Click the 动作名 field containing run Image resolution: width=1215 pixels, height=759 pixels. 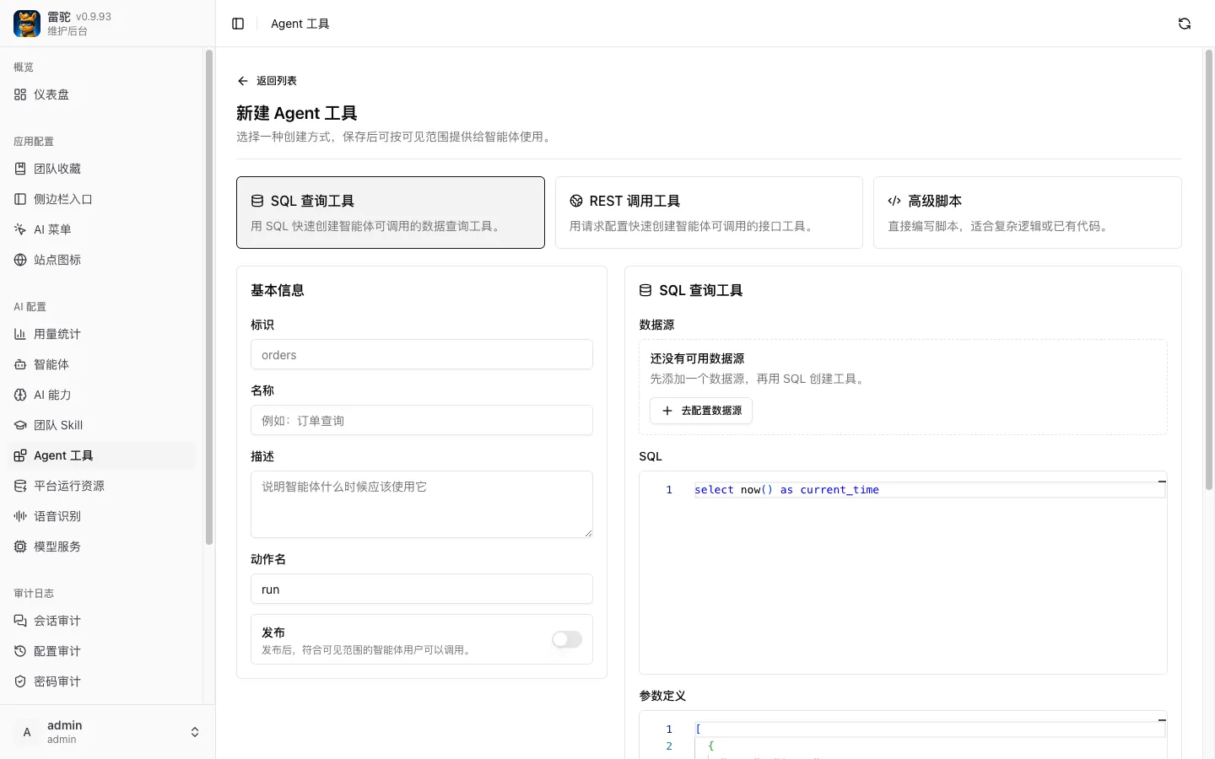(422, 589)
